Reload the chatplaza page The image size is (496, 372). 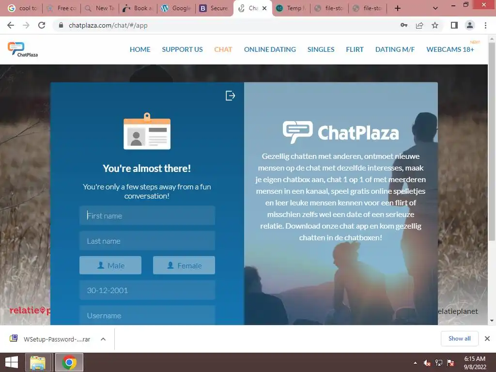42,25
